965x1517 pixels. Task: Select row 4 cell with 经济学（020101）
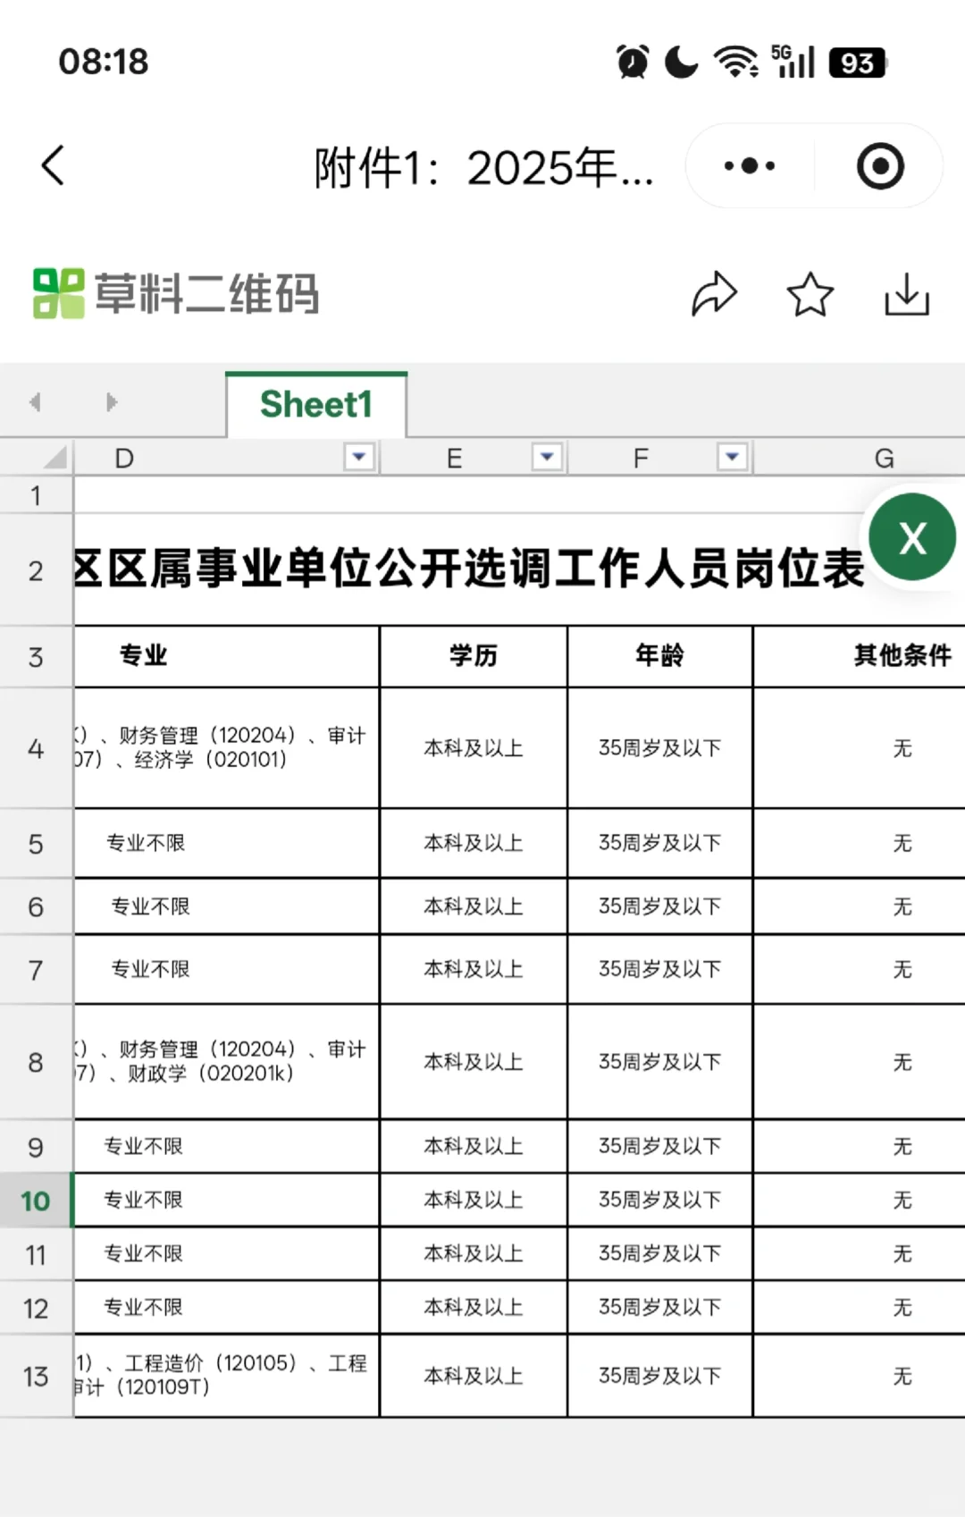(x=227, y=748)
